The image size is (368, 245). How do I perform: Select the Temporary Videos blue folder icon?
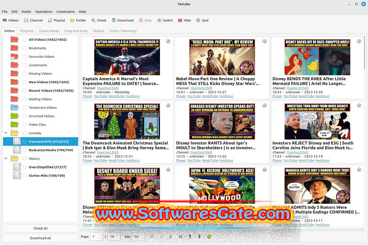[x=14, y=107]
